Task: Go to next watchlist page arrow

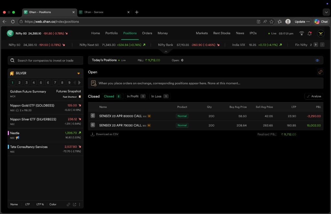Action: point(80,82)
